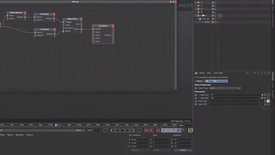Screen dimensions: 275x155
Task: Click blue input corner of Math:Modulo node
Action: 8,12
